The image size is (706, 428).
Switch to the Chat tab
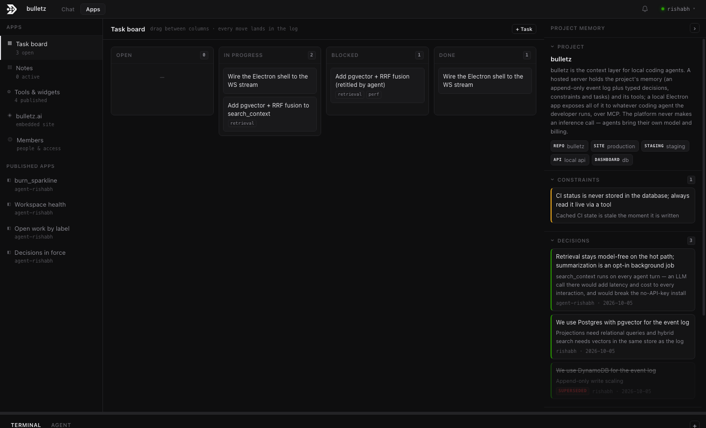pyautogui.click(x=68, y=9)
